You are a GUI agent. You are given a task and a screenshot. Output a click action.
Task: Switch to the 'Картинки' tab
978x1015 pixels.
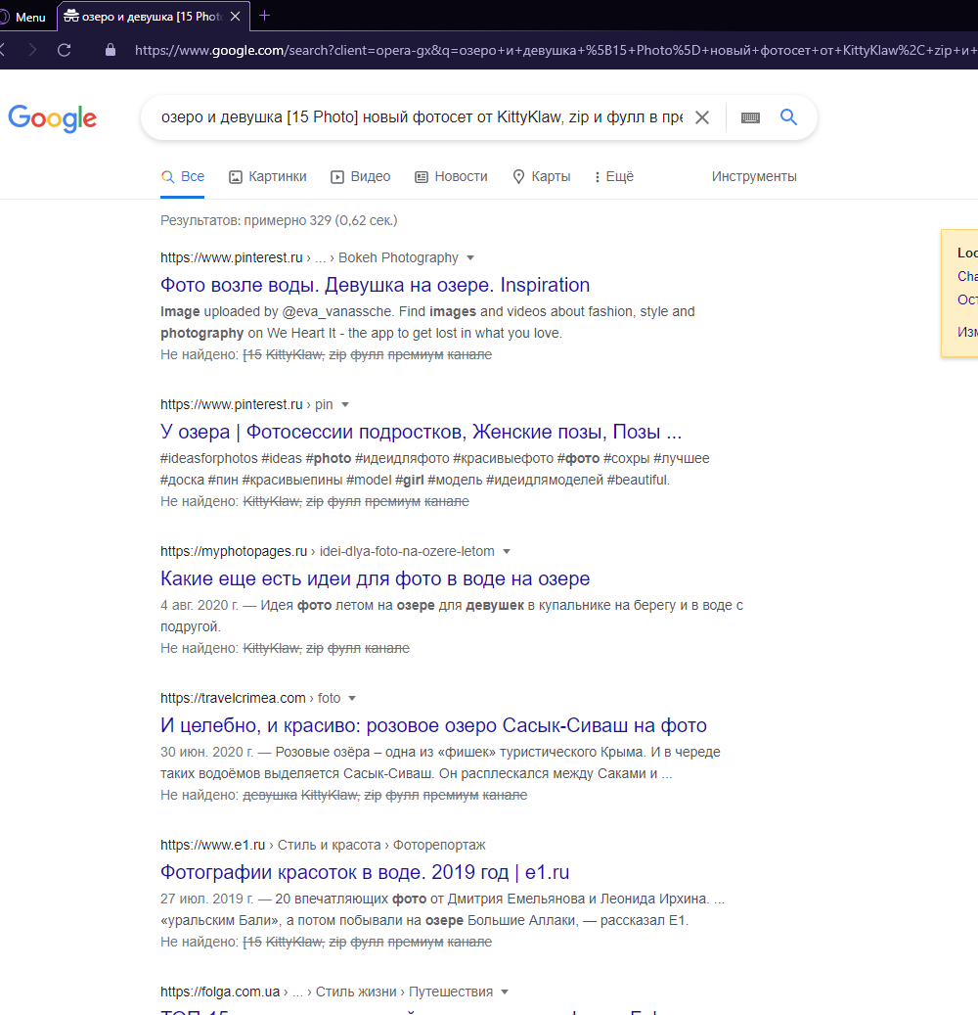pos(268,177)
